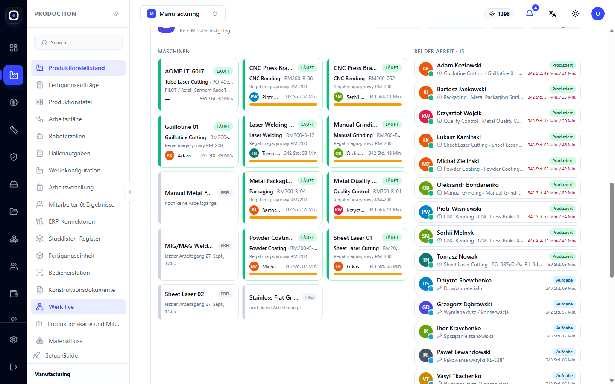Click the app logo in the left rail

click(x=14, y=15)
